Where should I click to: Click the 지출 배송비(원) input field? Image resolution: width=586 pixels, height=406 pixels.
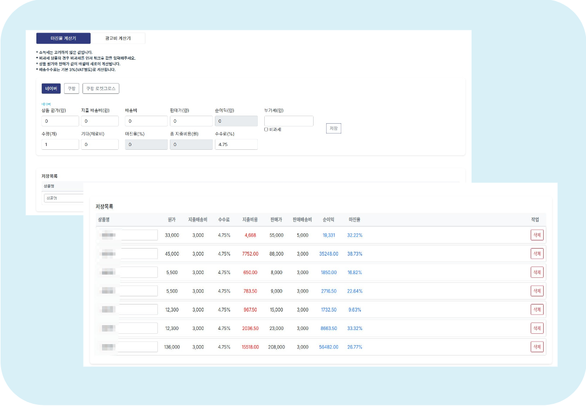click(100, 121)
